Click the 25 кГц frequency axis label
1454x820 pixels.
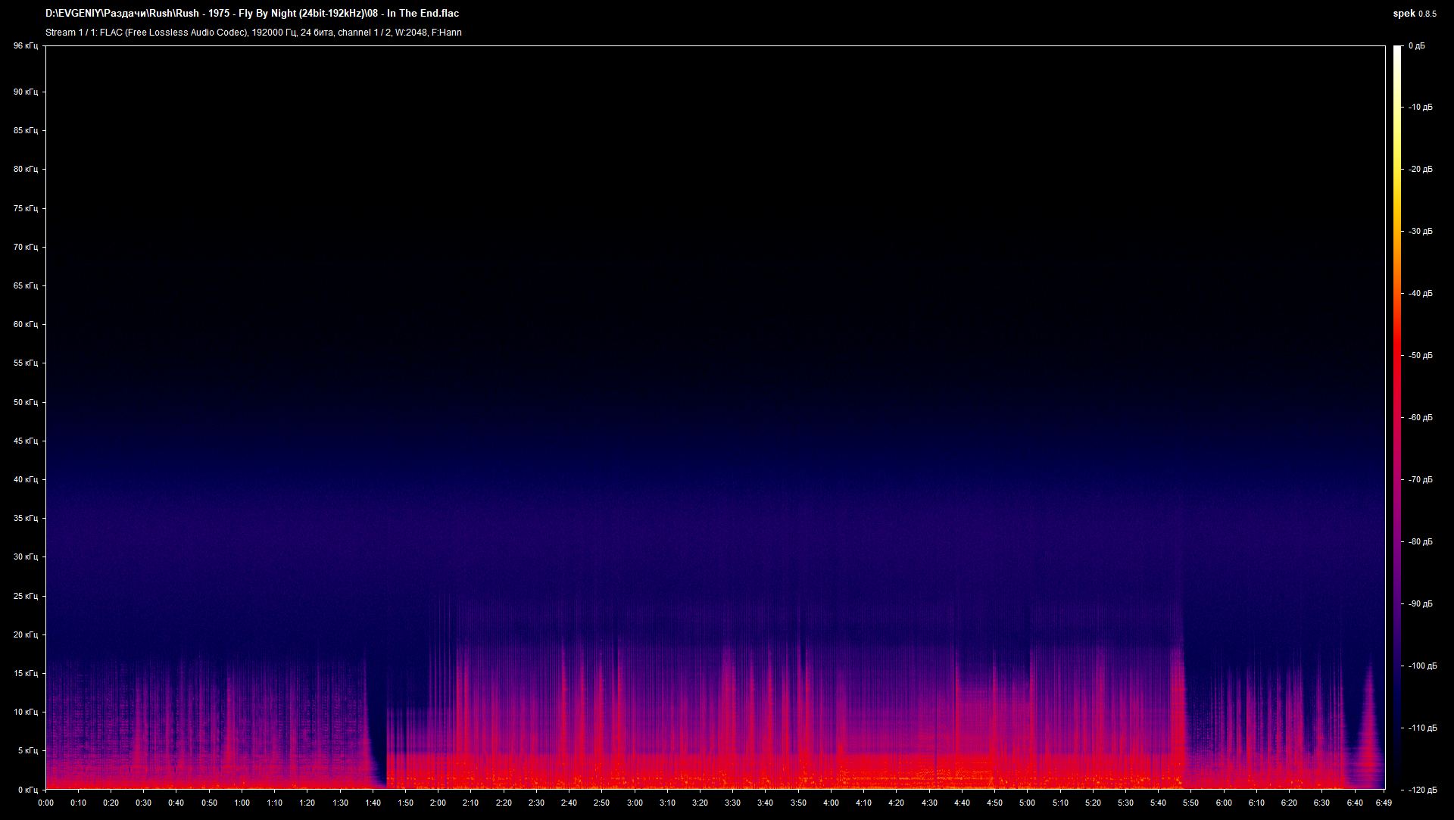26,596
